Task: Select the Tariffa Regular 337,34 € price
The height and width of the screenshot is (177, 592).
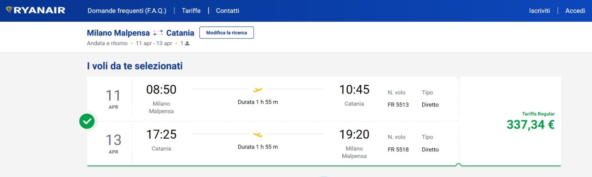Action: [530, 121]
